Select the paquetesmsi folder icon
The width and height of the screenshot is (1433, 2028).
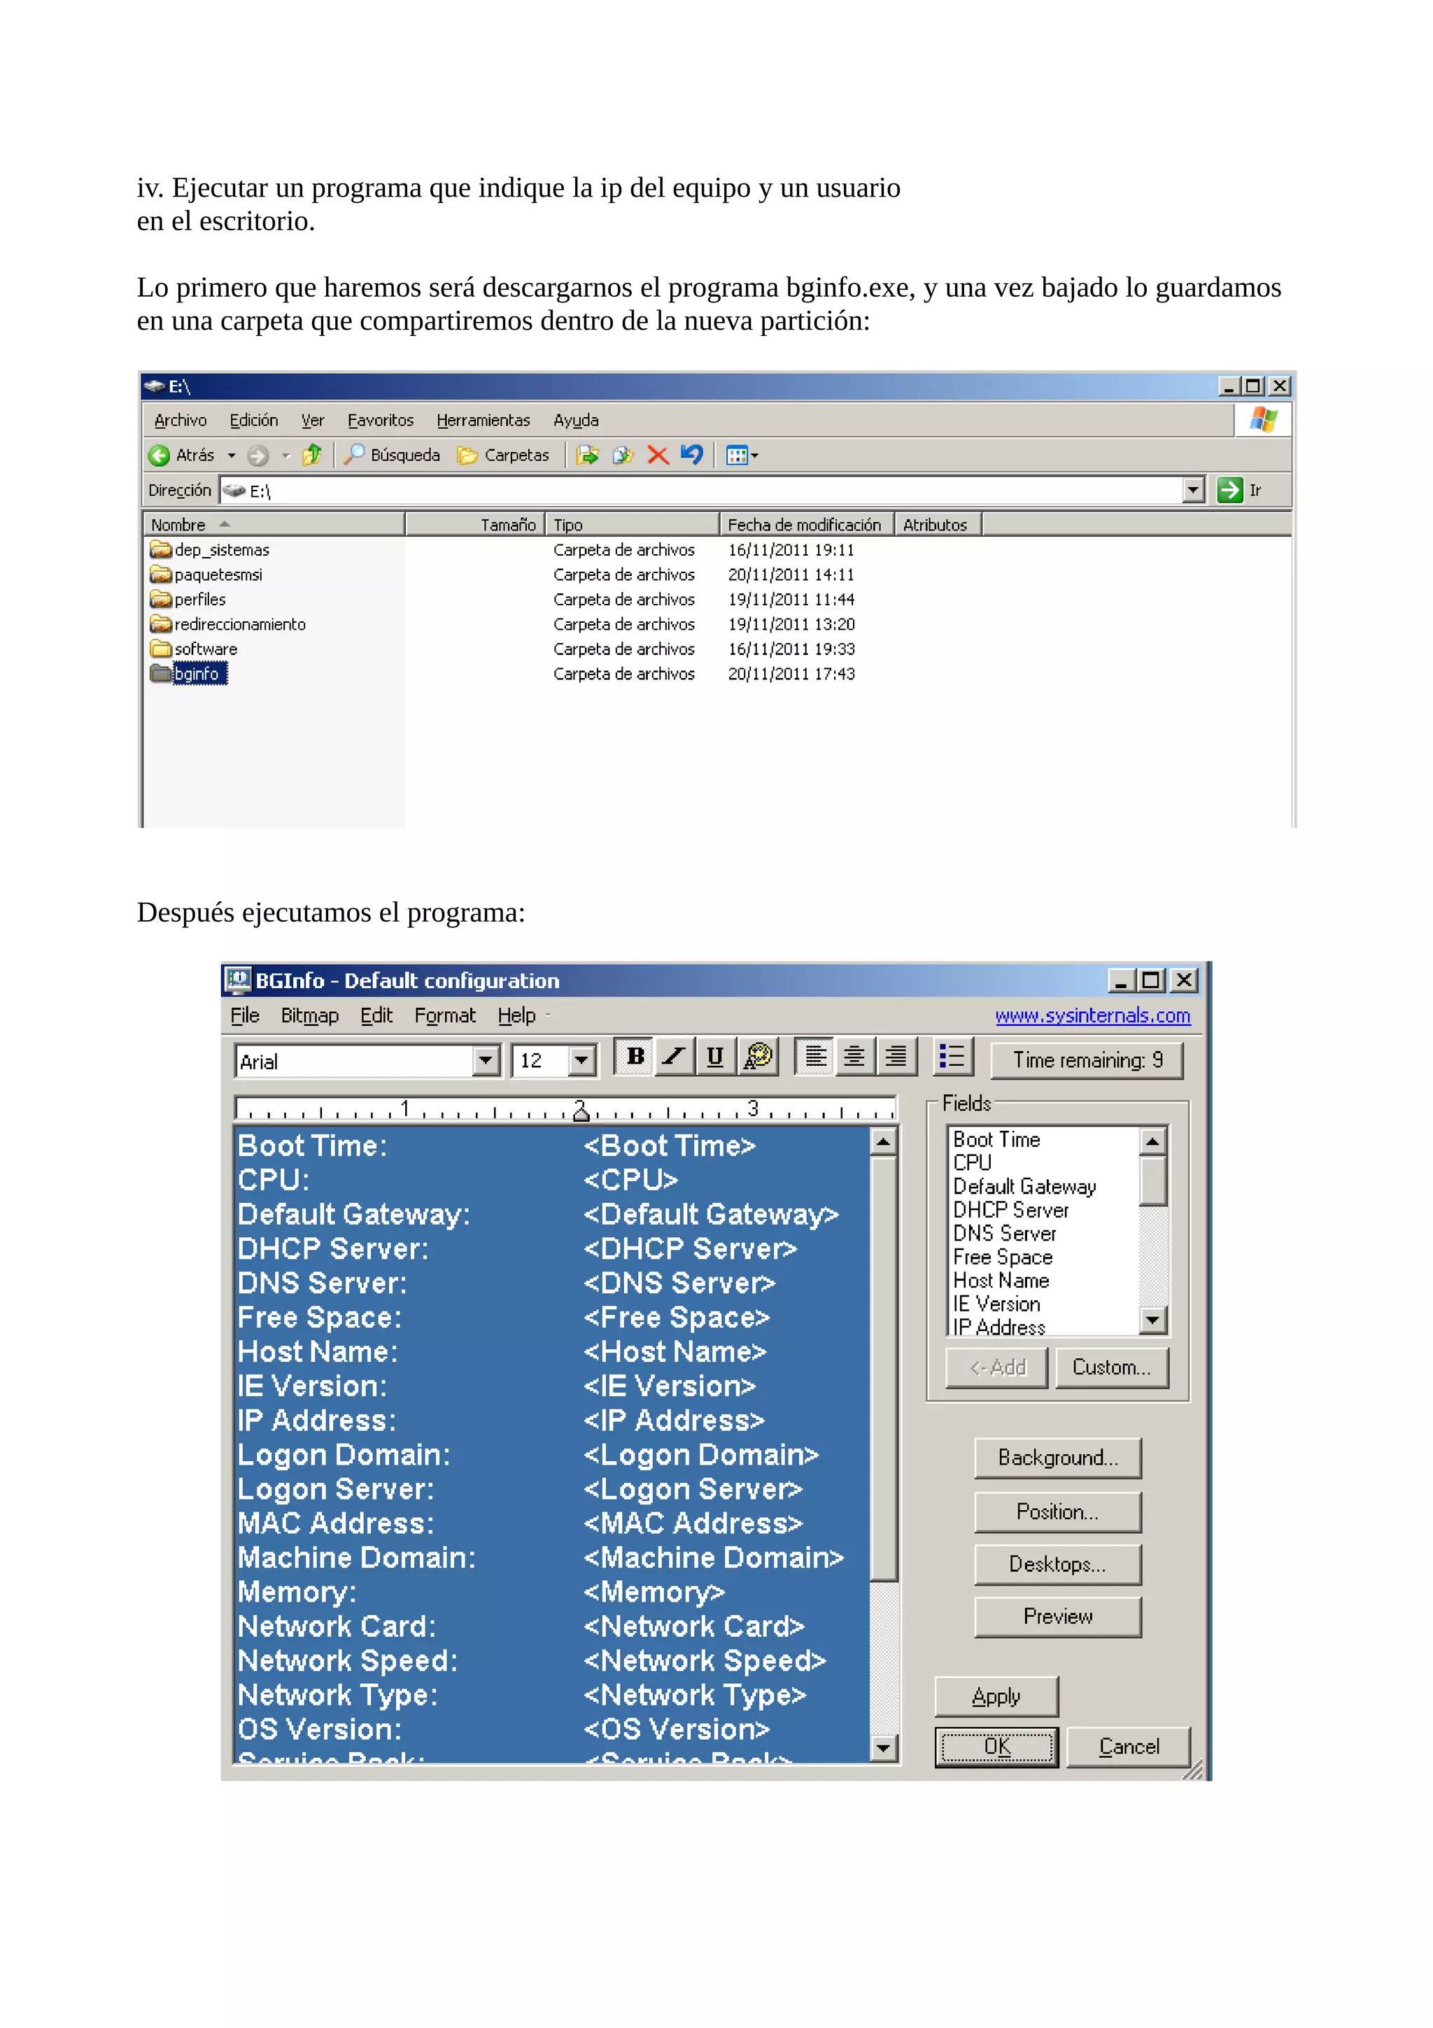pyautogui.click(x=161, y=574)
